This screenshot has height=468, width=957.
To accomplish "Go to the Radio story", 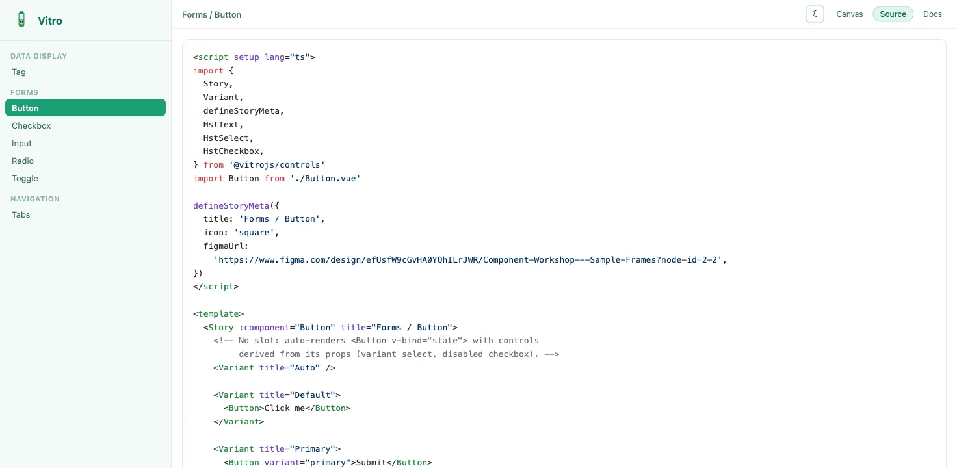I will [x=85, y=161].
